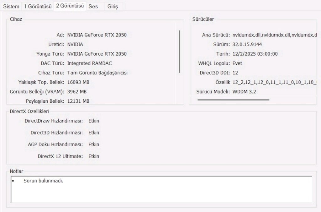Screen dimensions: 321x212
Task: Click the 'Üretici:' label
Action: coord(56,44)
